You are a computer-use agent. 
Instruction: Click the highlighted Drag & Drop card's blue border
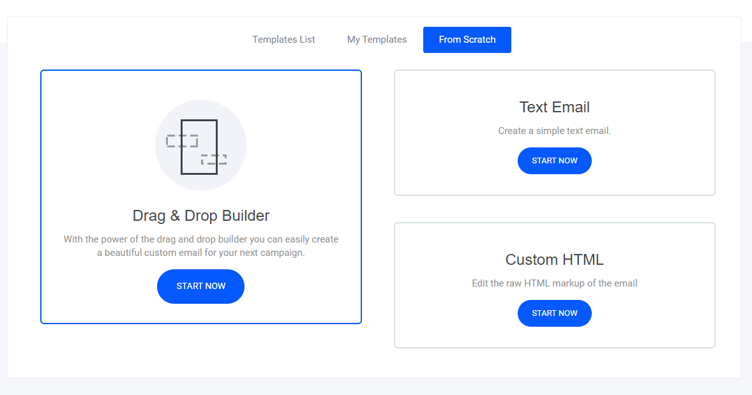point(41,197)
